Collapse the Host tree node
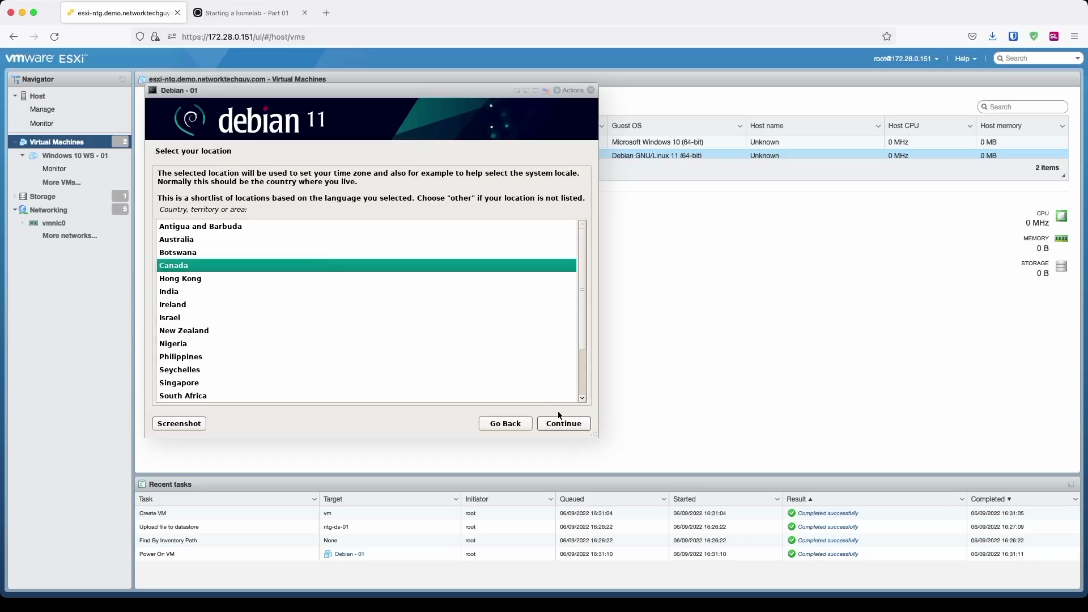Image resolution: width=1088 pixels, height=612 pixels. (x=15, y=96)
